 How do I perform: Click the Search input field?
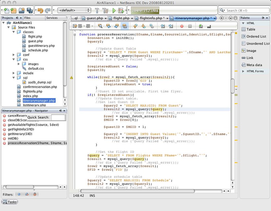[247, 11]
